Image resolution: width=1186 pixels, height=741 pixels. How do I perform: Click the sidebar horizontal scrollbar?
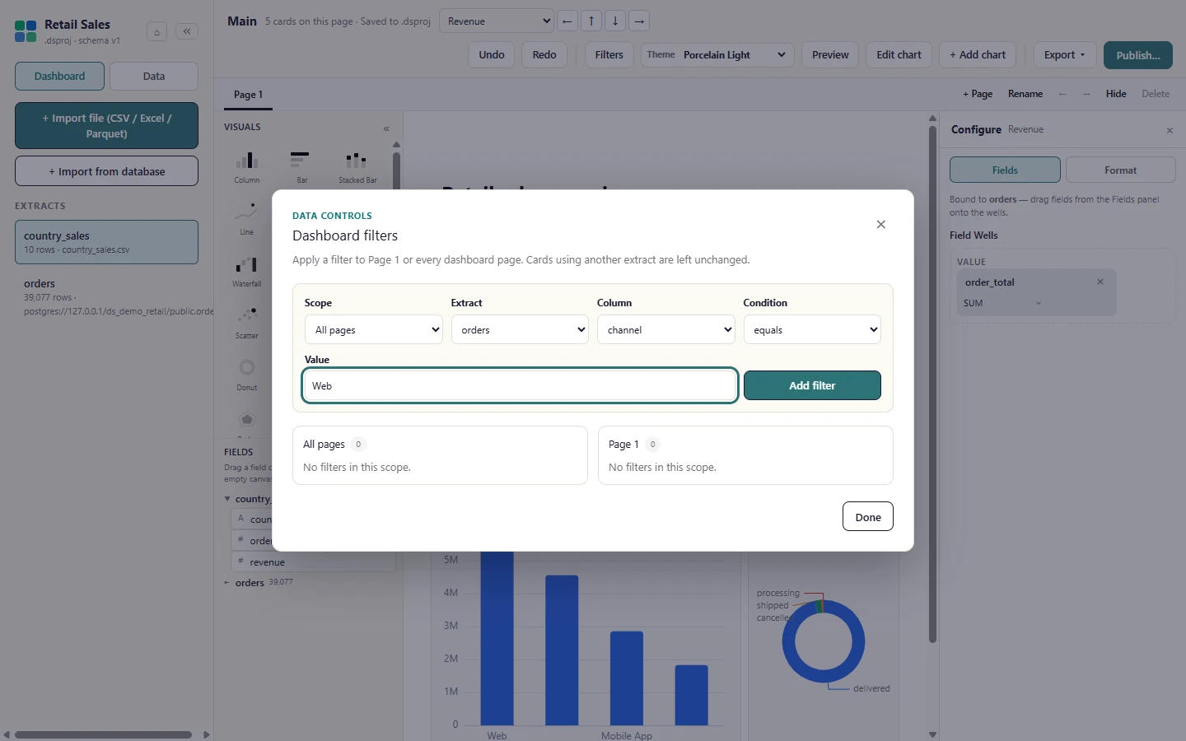point(103,734)
